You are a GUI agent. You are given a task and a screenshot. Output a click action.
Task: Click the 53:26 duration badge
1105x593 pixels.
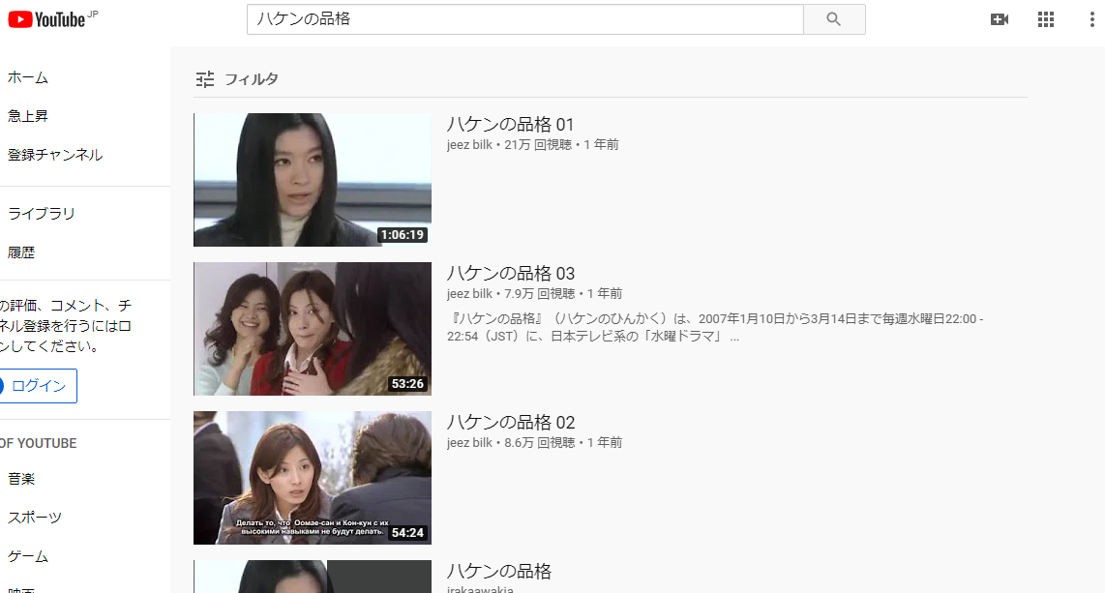coord(408,384)
